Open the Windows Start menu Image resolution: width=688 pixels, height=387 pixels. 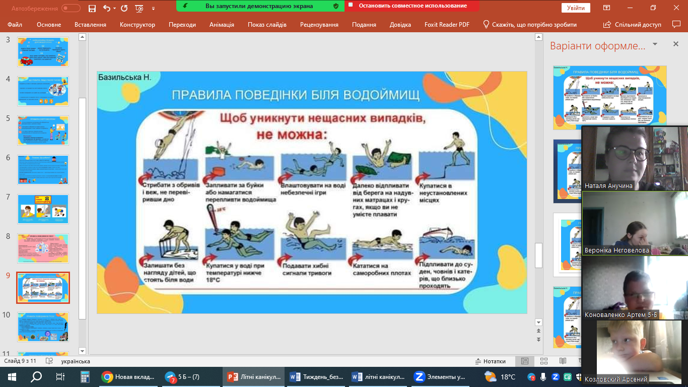pos(12,376)
